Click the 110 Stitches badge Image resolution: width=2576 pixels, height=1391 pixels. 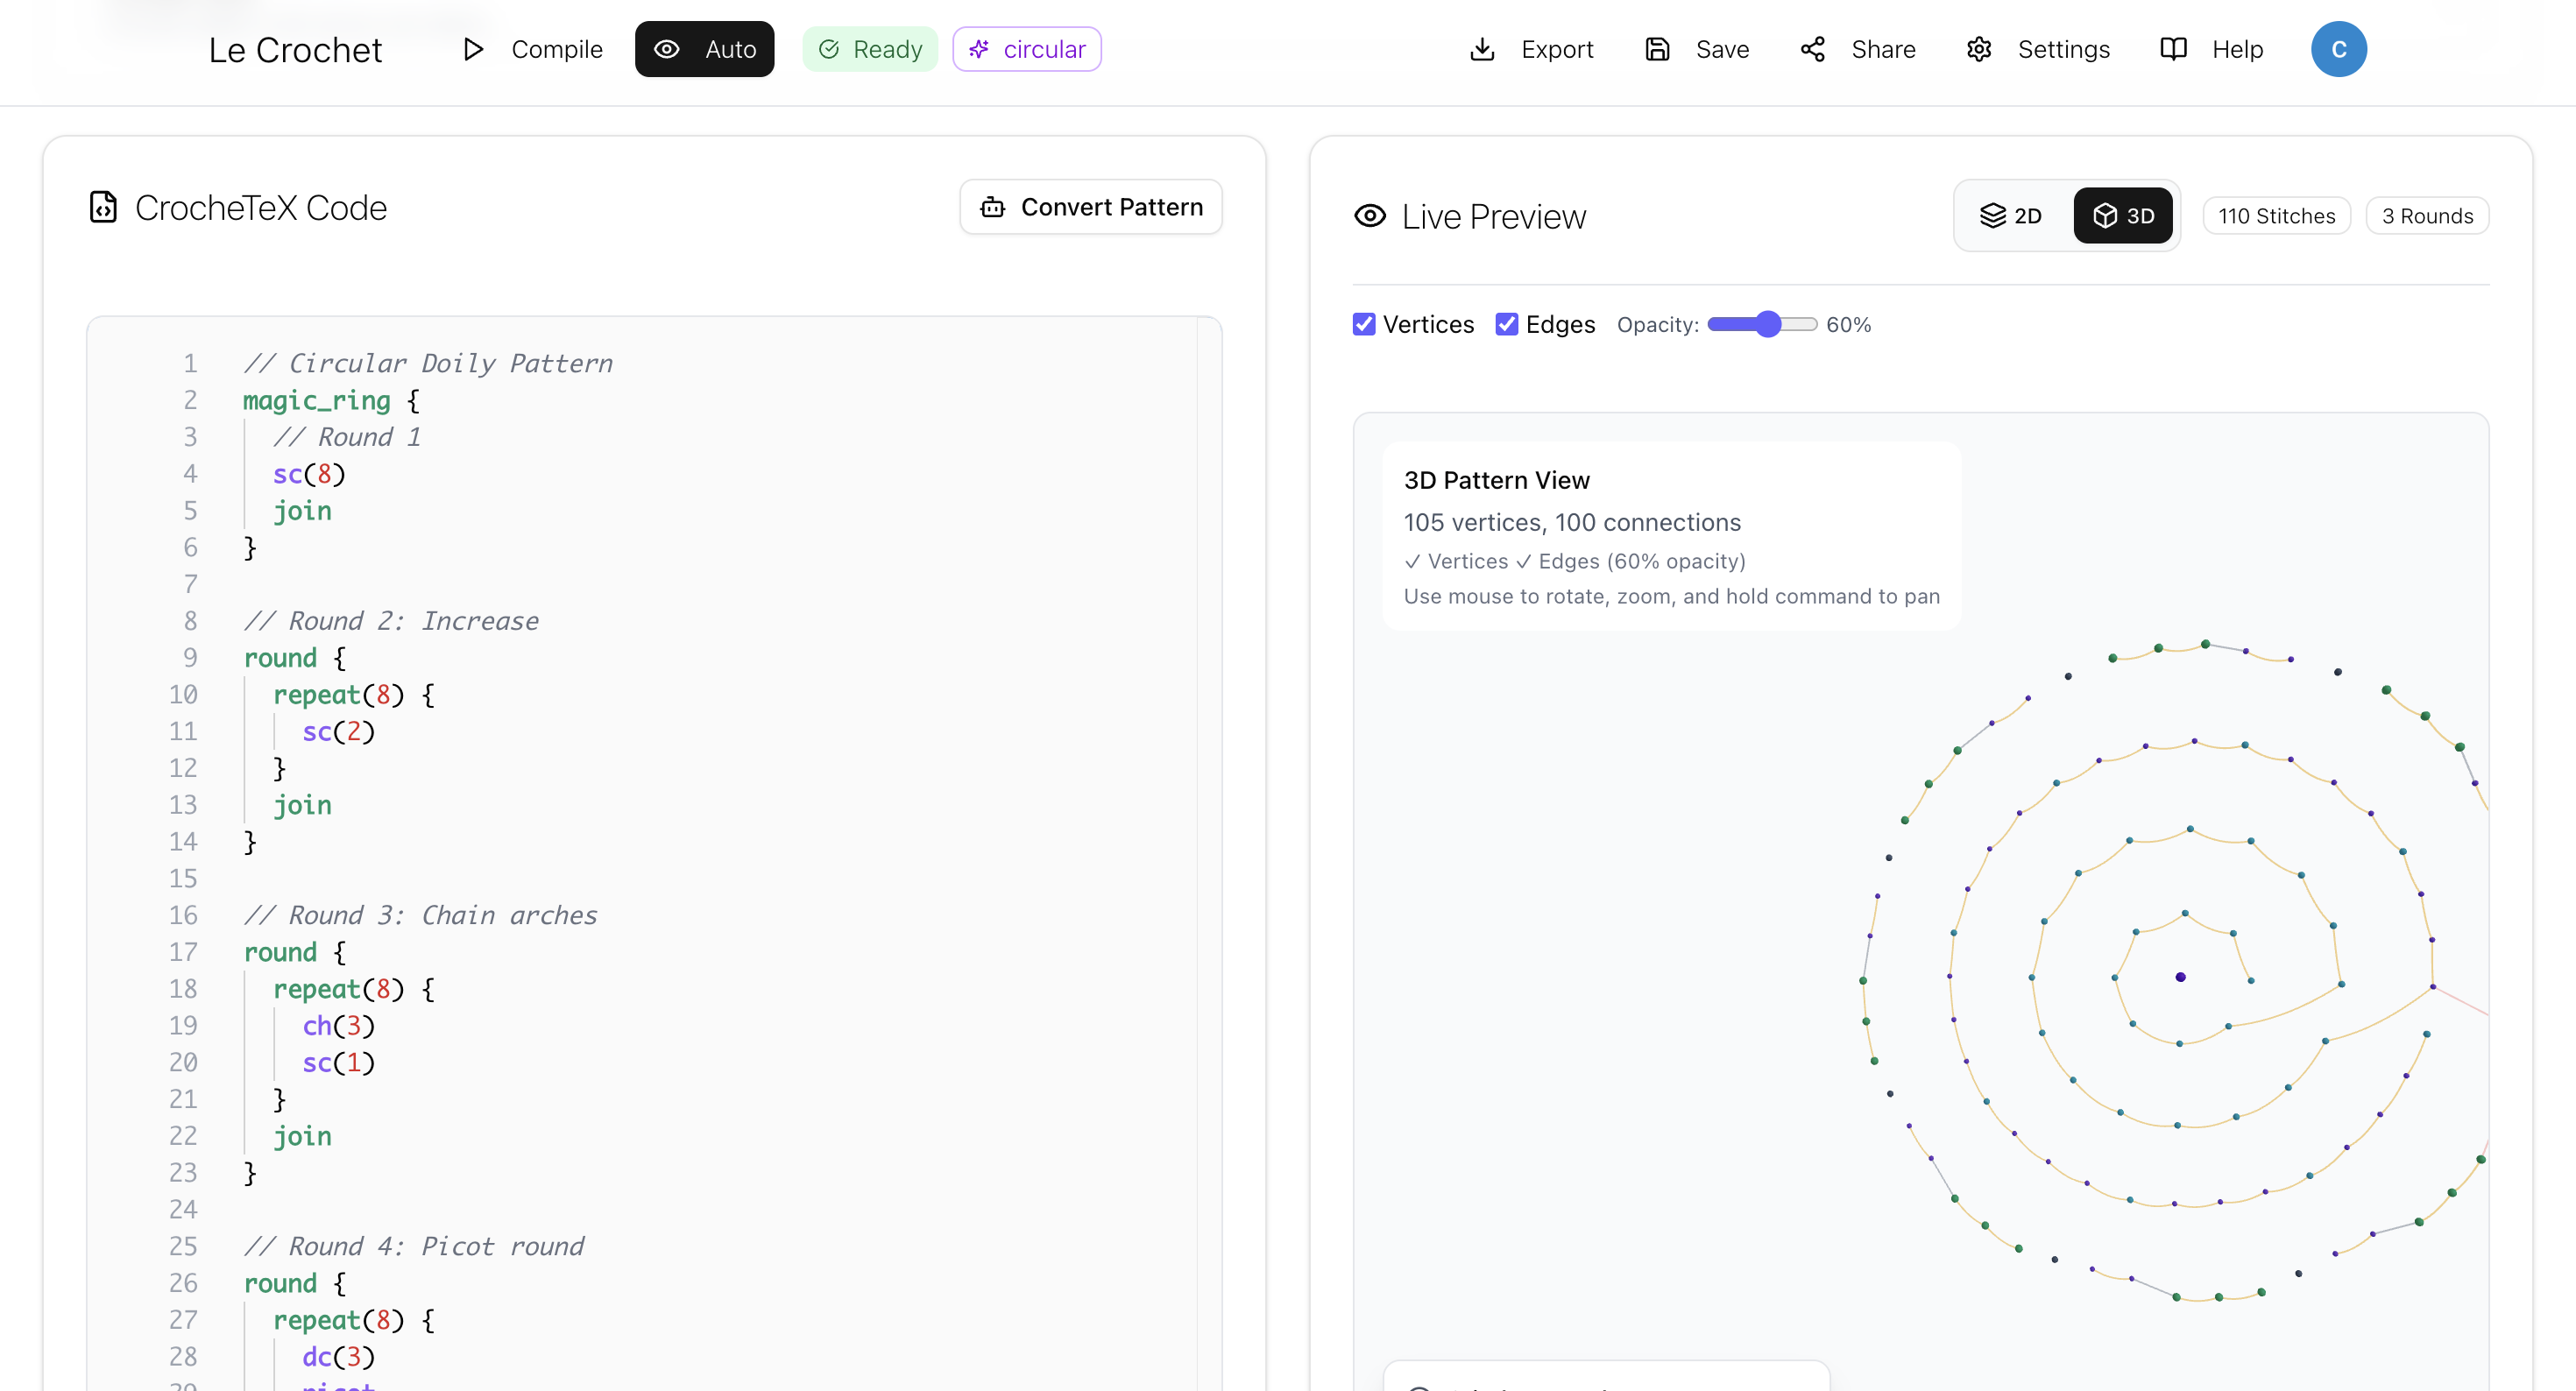click(2275, 216)
